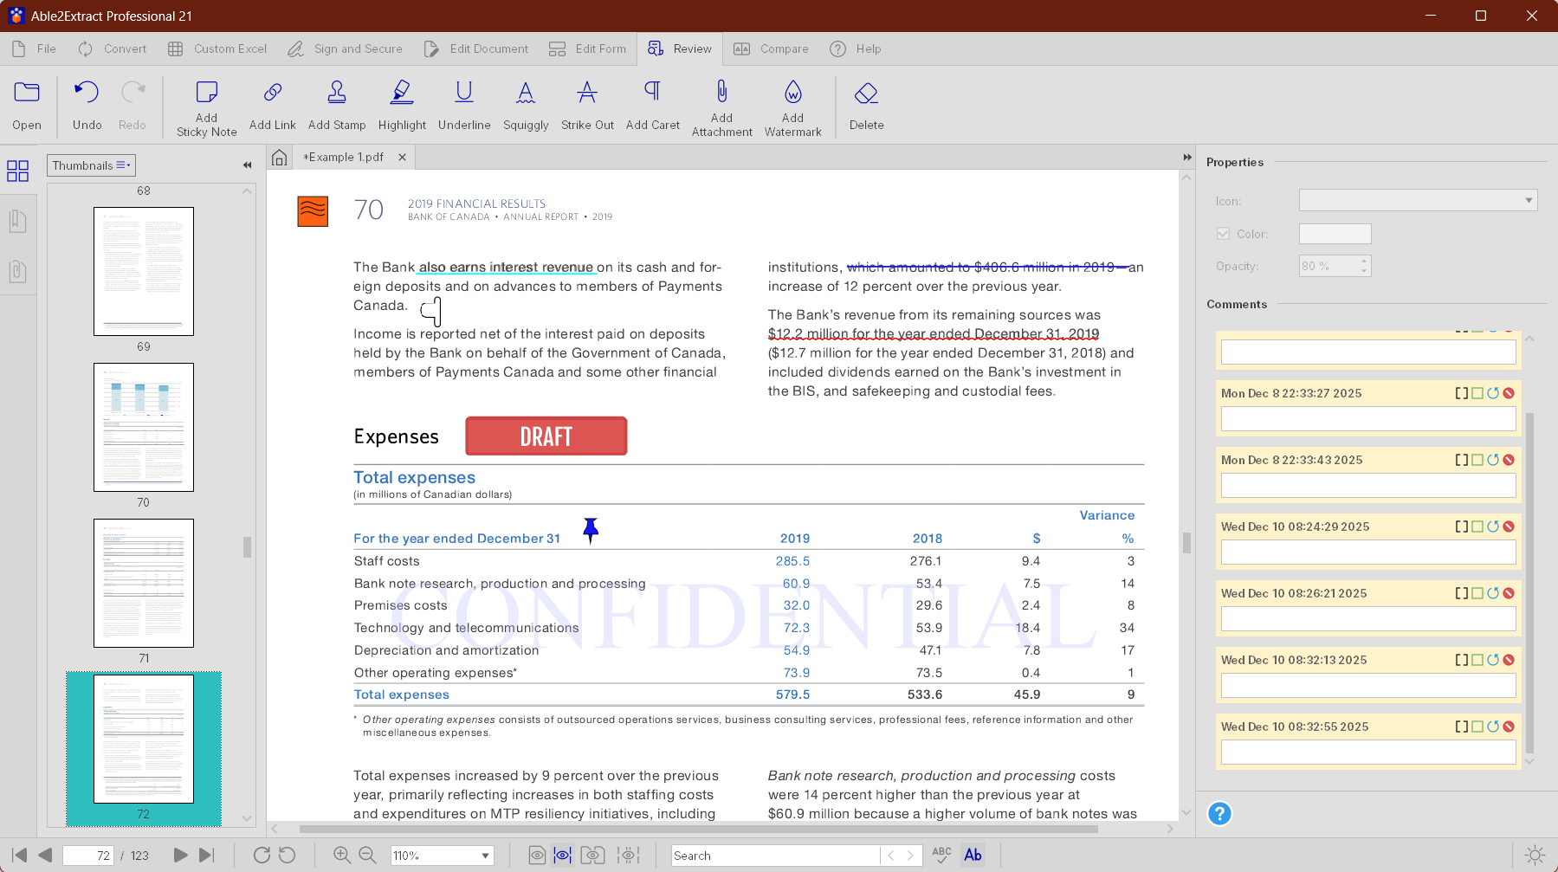Activate the Highlight tool
The height and width of the screenshot is (872, 1558).
pos(402,105)
